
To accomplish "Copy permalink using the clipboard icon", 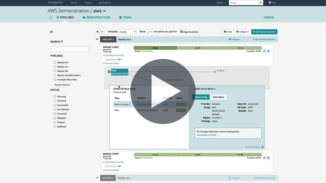I will (262, 147).
